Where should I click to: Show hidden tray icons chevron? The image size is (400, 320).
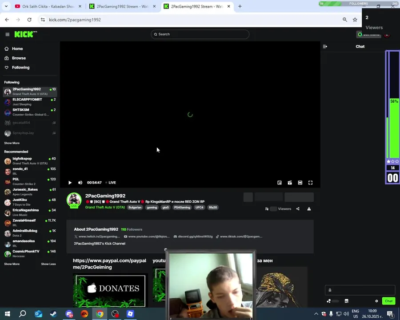(x=316, y=314)
